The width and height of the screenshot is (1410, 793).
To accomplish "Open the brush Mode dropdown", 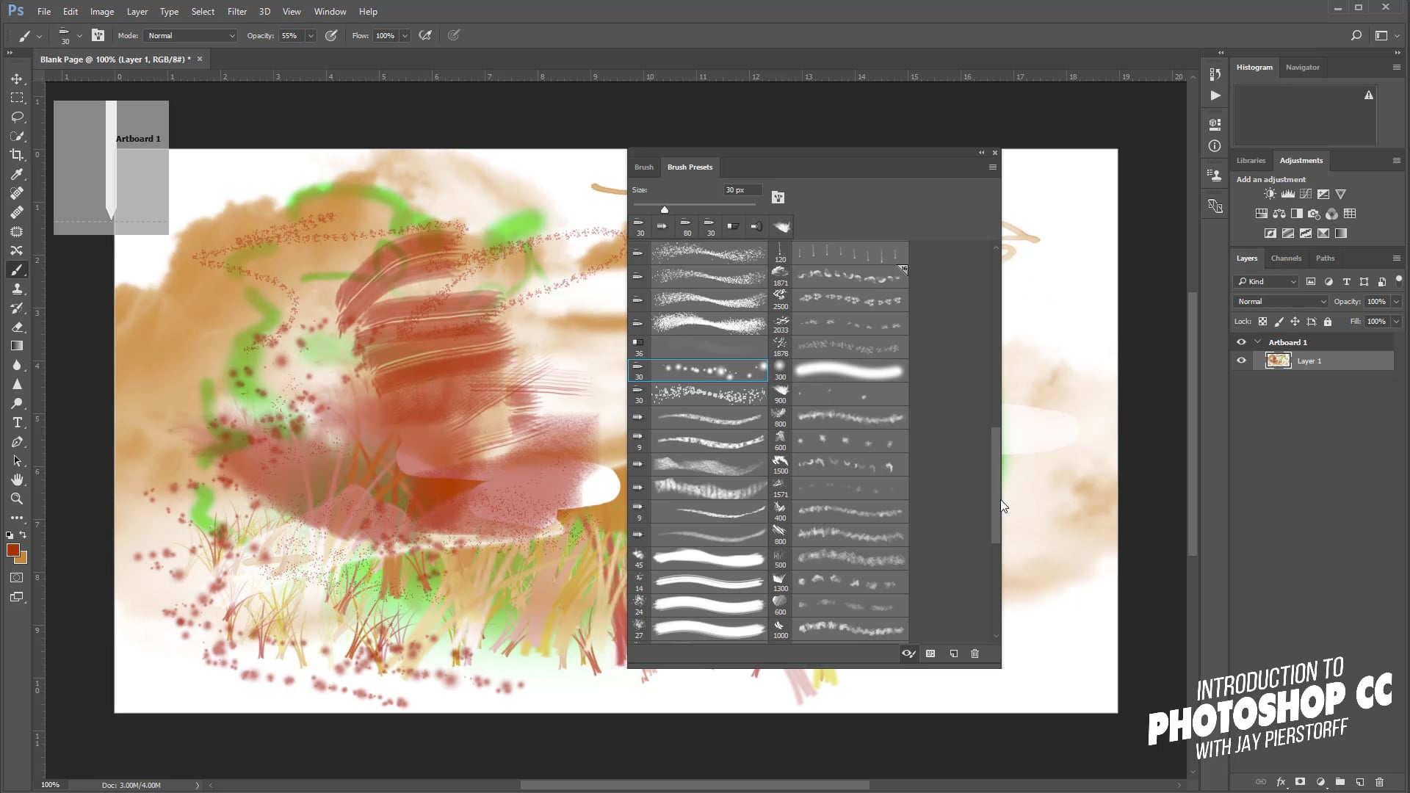I will [191, 35].
